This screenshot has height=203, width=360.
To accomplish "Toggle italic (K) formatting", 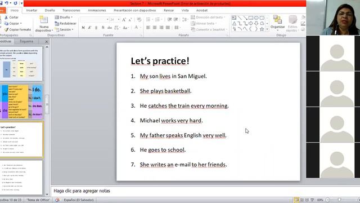I will click(x=89, y=28).
